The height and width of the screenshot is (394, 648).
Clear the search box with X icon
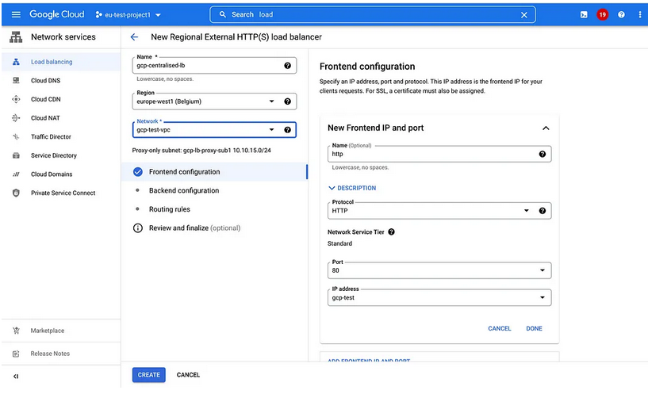pos(523,14)
